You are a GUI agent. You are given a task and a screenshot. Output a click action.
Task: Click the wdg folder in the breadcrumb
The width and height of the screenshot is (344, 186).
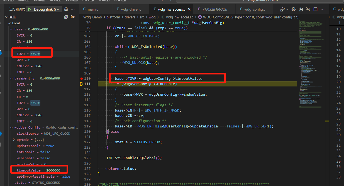click(152, 17)
